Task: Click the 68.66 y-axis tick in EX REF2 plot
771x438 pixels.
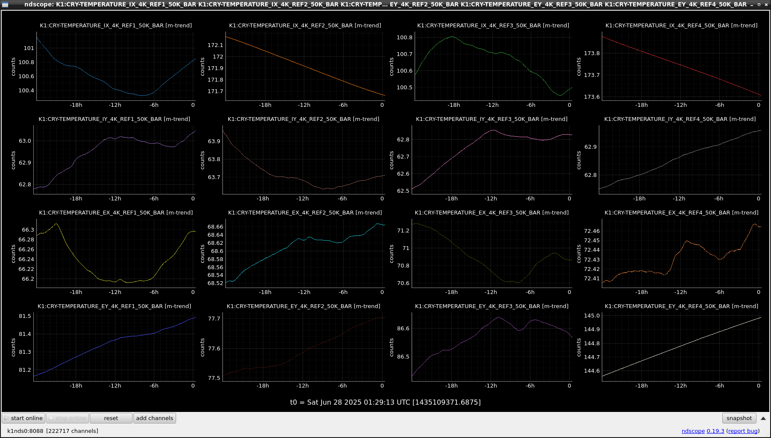Action: click(x=215, y=226)
